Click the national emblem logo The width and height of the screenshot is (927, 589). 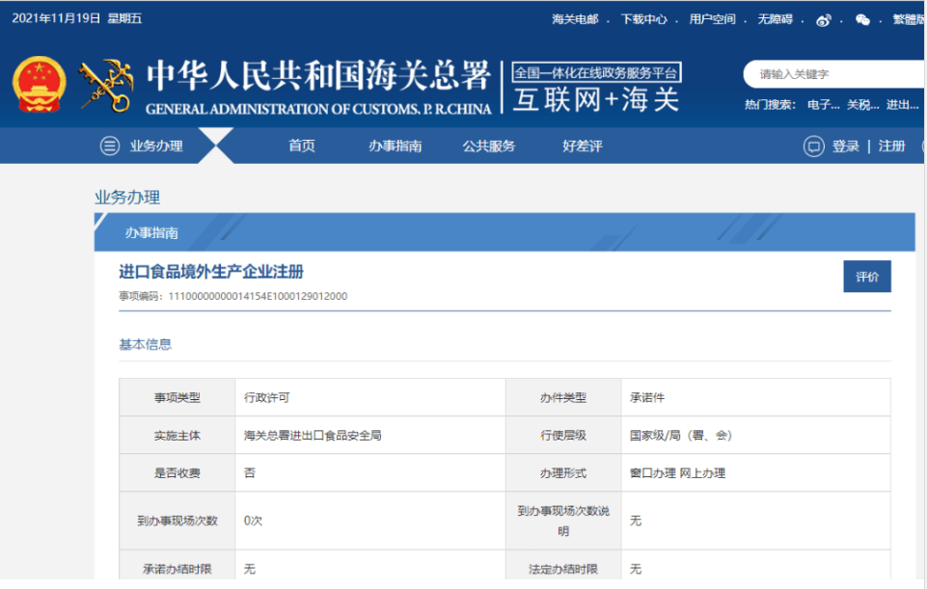pos(39,85)
